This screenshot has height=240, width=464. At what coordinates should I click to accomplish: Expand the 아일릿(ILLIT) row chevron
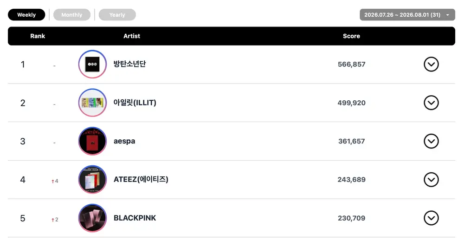[x=431, y=103]
